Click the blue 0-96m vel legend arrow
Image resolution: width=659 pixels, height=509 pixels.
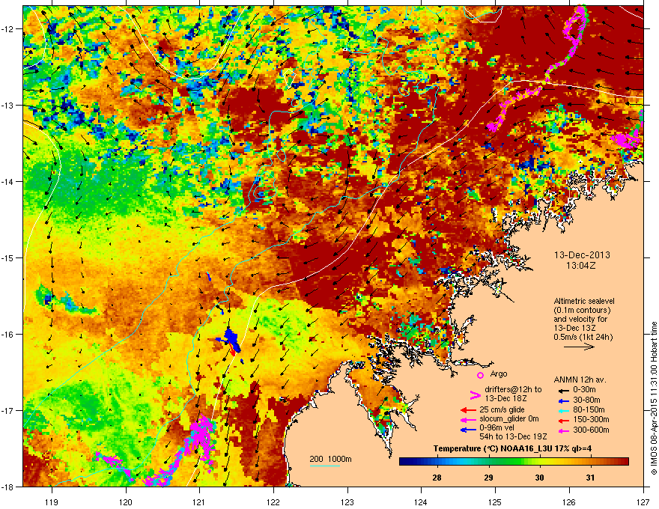pos(468,430)
